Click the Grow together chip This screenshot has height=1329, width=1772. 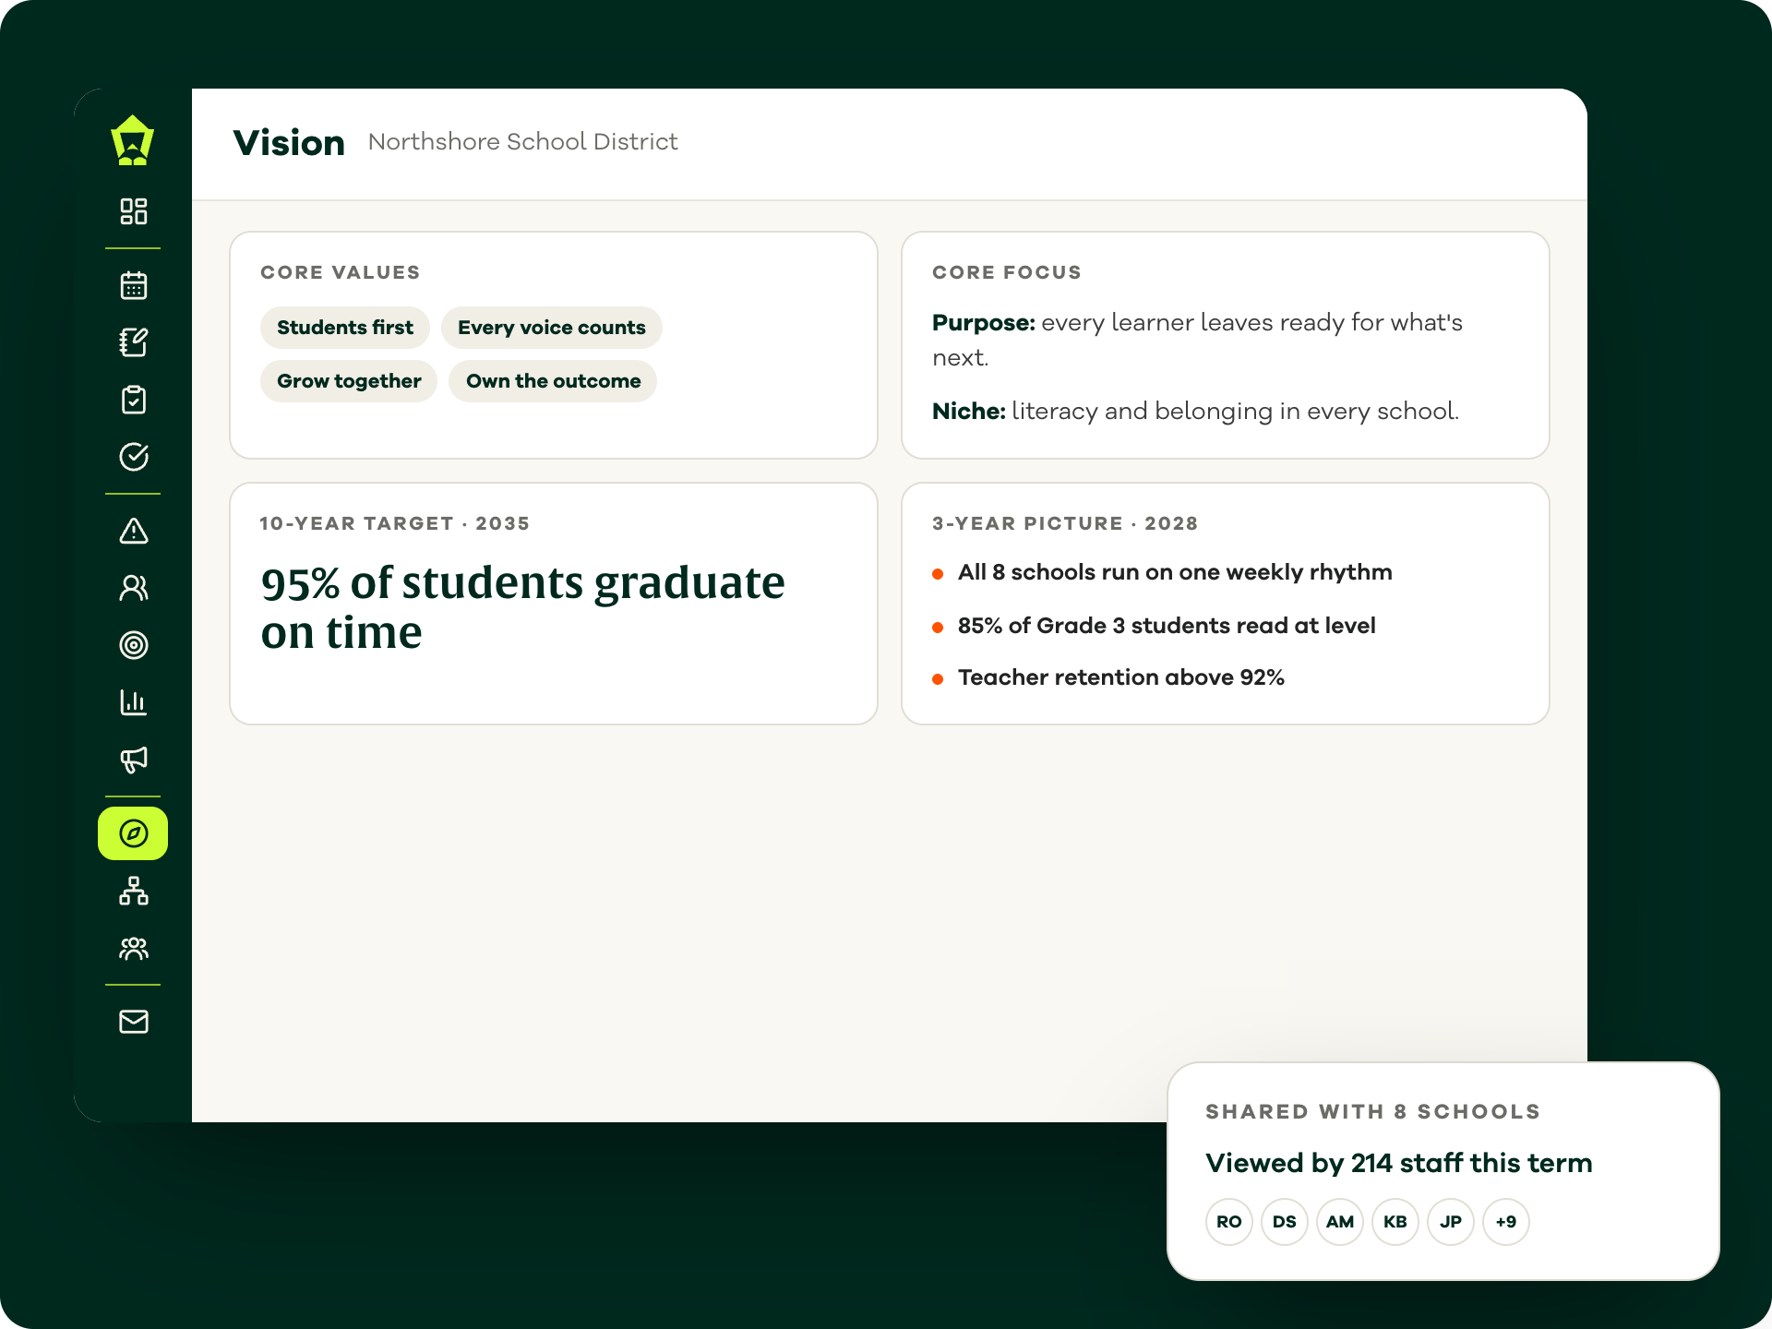coord(349,381)
